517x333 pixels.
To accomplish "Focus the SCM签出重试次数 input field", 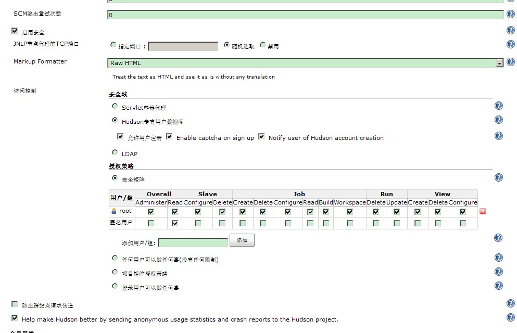I will 305,15.
